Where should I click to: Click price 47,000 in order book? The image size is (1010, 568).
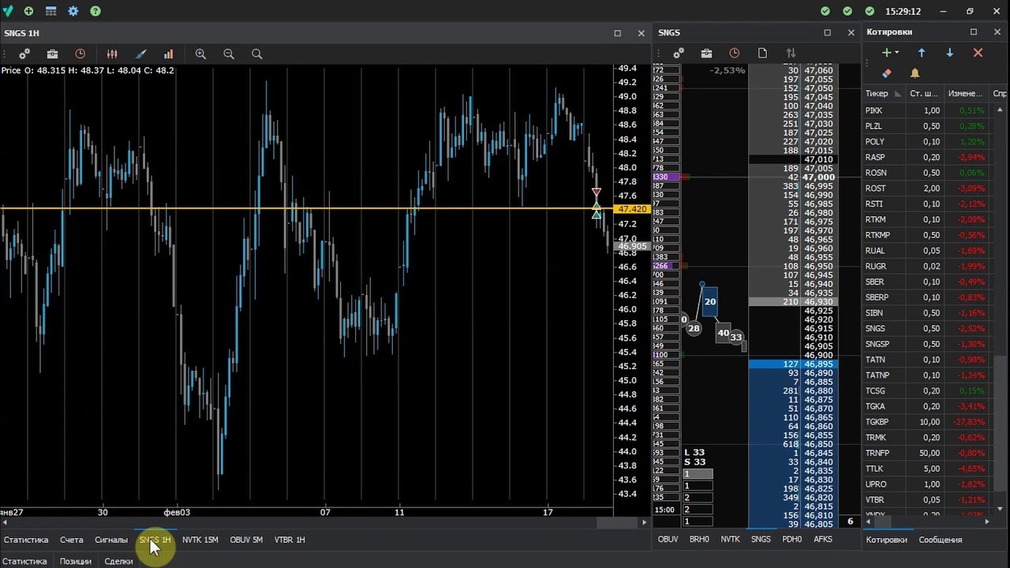tap(819, 177)
